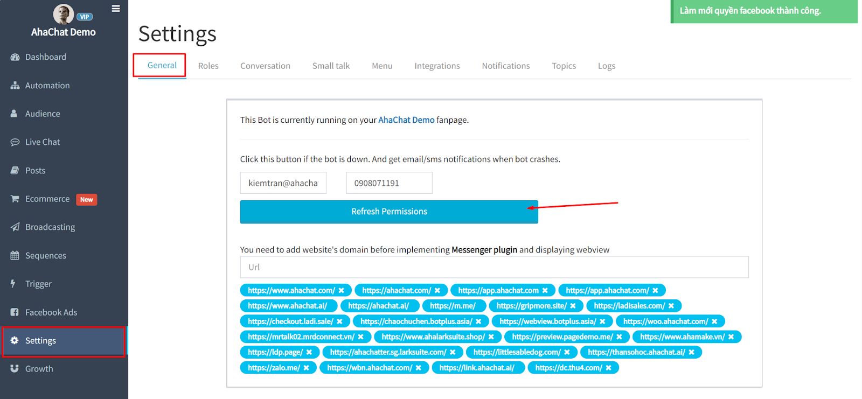
Task: Click the New badge beside Ecommerce
Action: [x=87, y=200]
